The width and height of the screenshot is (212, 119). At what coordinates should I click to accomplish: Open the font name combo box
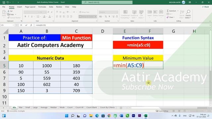[x=32, y=12]
